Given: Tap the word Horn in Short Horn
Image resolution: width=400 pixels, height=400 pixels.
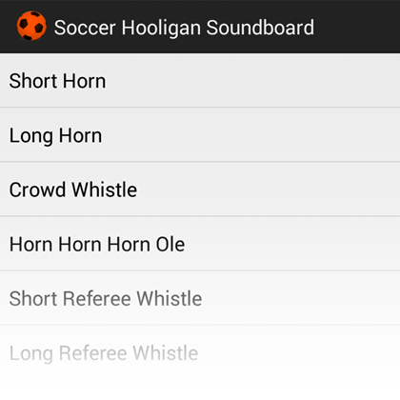Looking at the screenshot, I should coord(84,81).
